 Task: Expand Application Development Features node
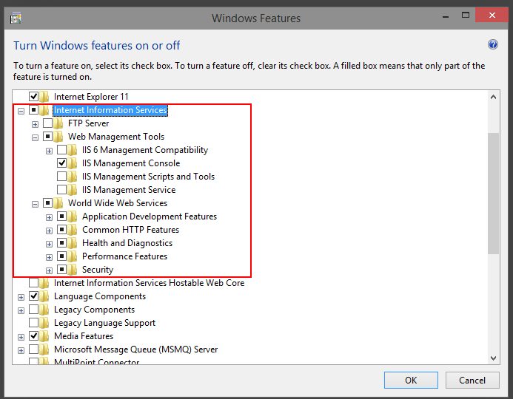click(x=49, y=217)
